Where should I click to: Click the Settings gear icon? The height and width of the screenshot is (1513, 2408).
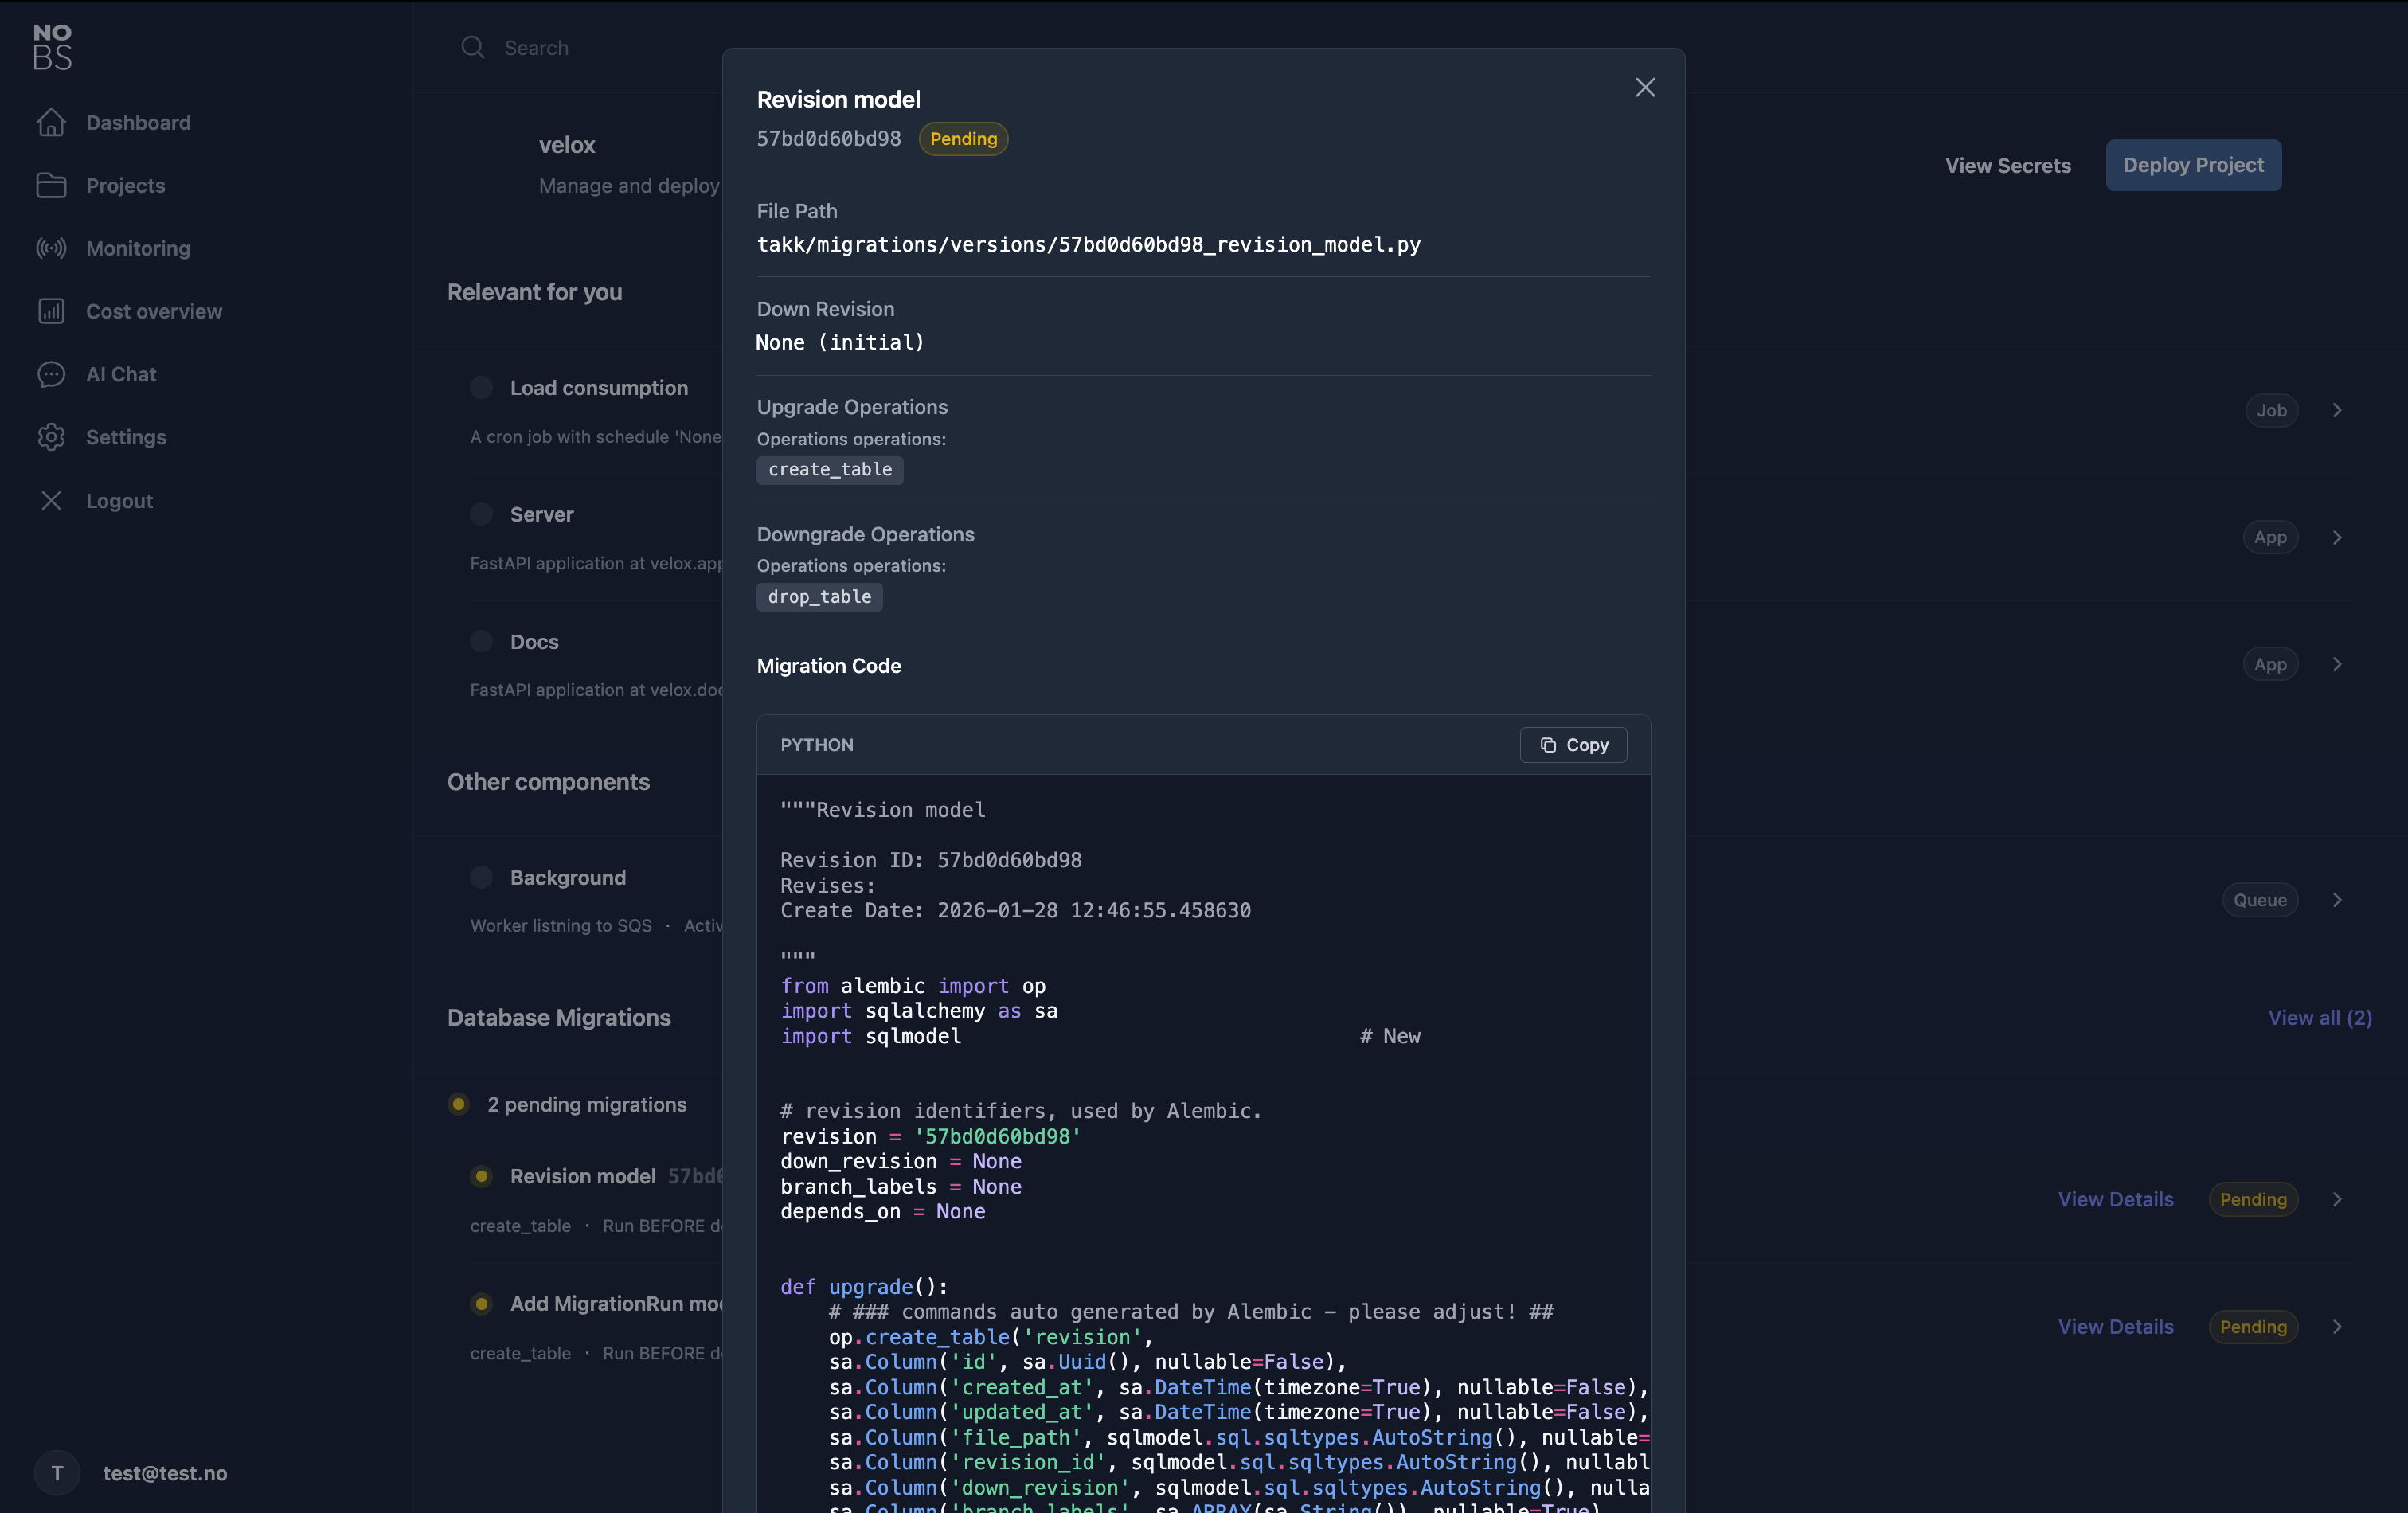click(x=51, y=437)
